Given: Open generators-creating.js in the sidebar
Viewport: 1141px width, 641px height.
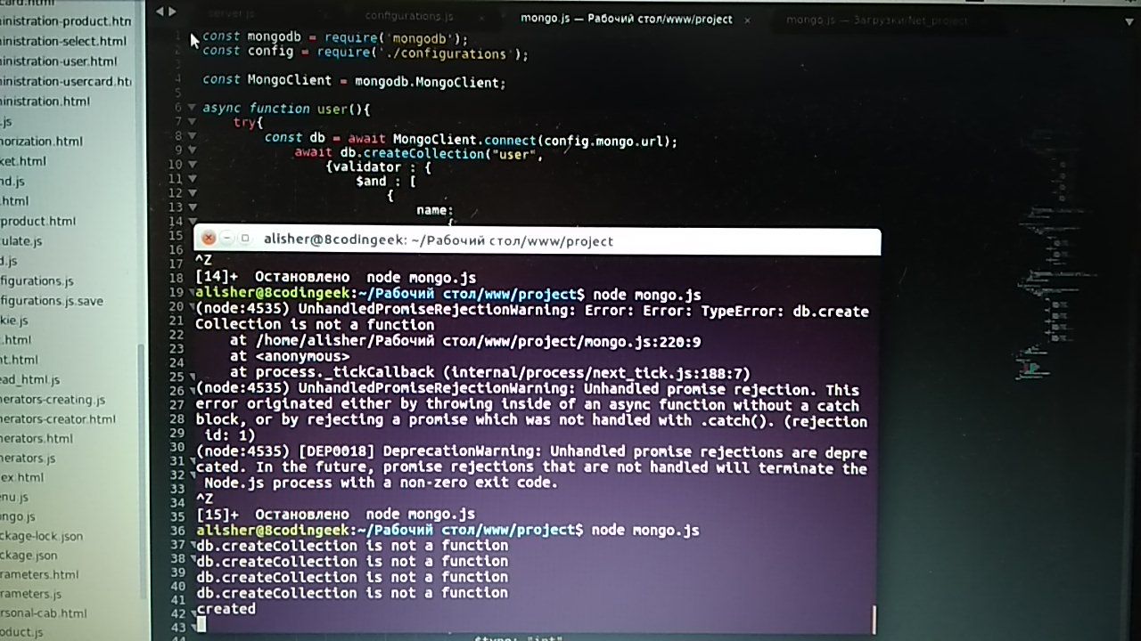Looking at the screenshot, I should (x=53, y=400).
